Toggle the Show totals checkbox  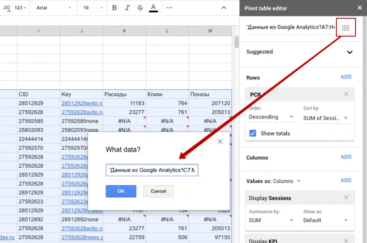pyautogui.click(x=253, y=133)
